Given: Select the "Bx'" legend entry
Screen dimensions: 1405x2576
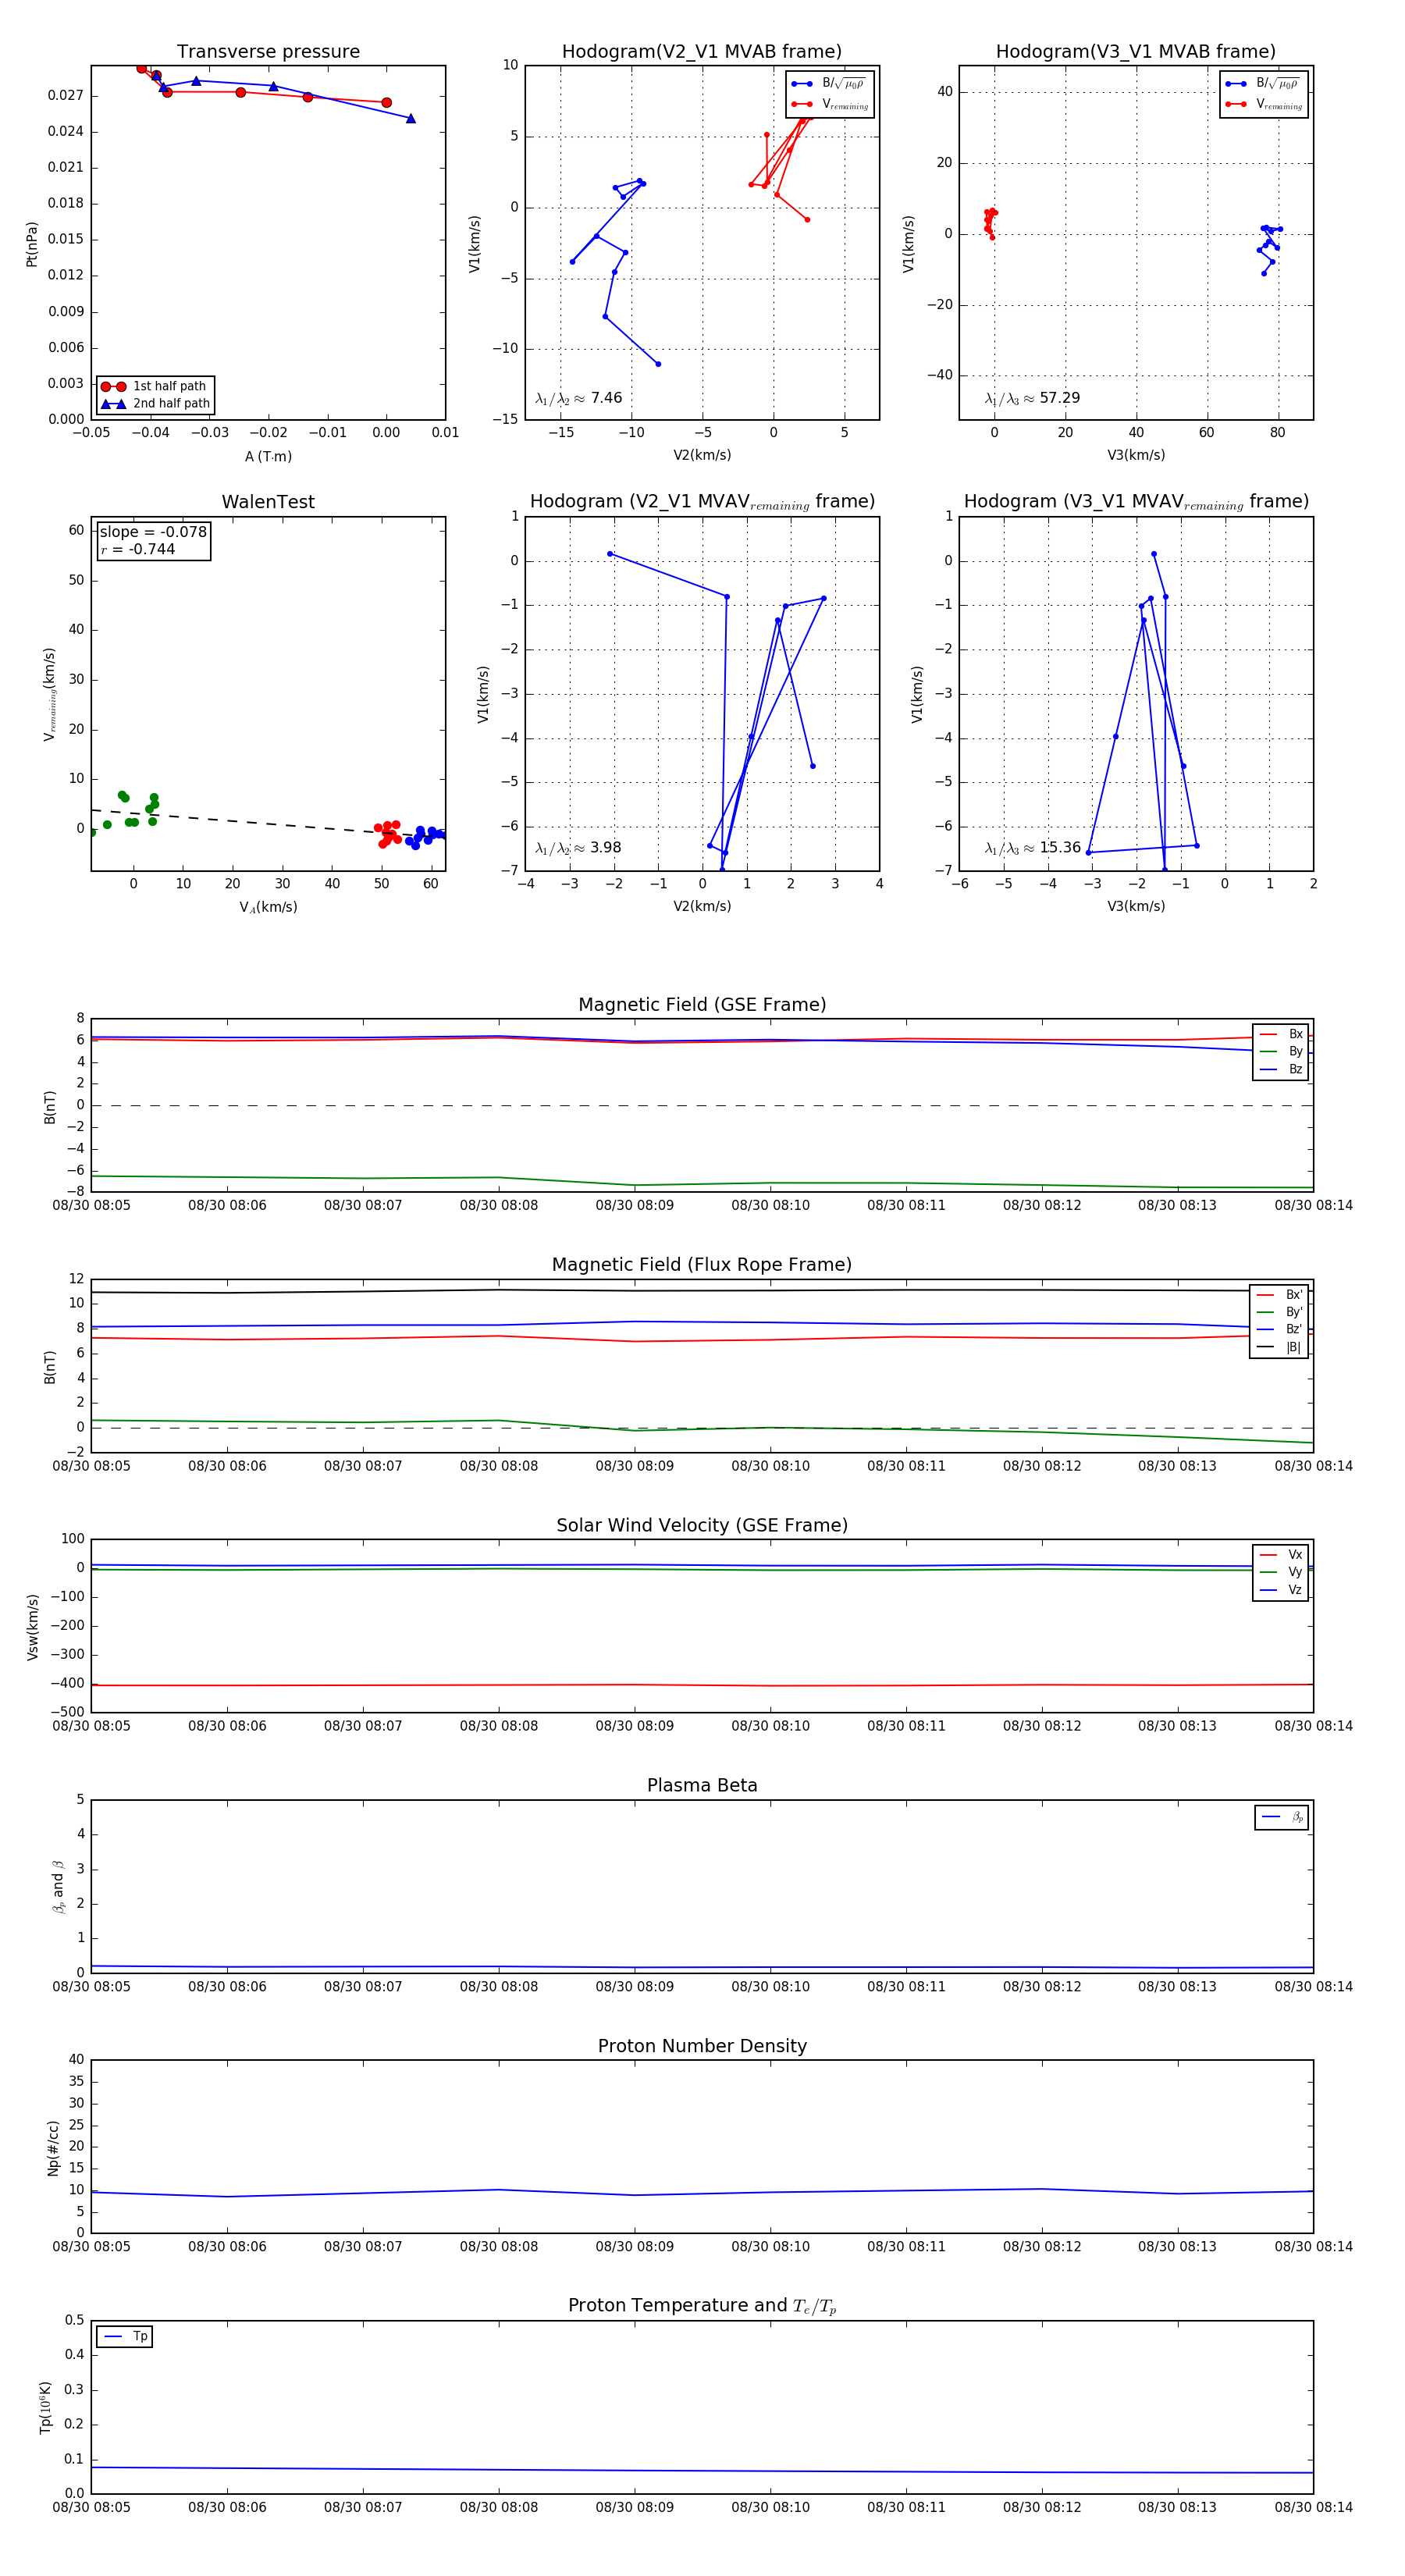Looking at the screenshot, I should (x=1279, y=1294).
